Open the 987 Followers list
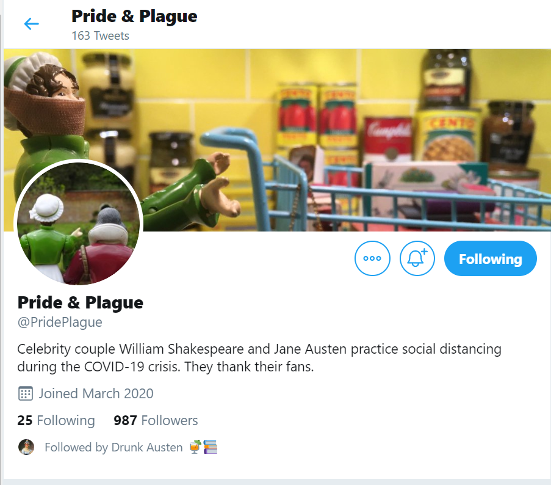This screenshot has width=551, height=485. tap(156, 420)
